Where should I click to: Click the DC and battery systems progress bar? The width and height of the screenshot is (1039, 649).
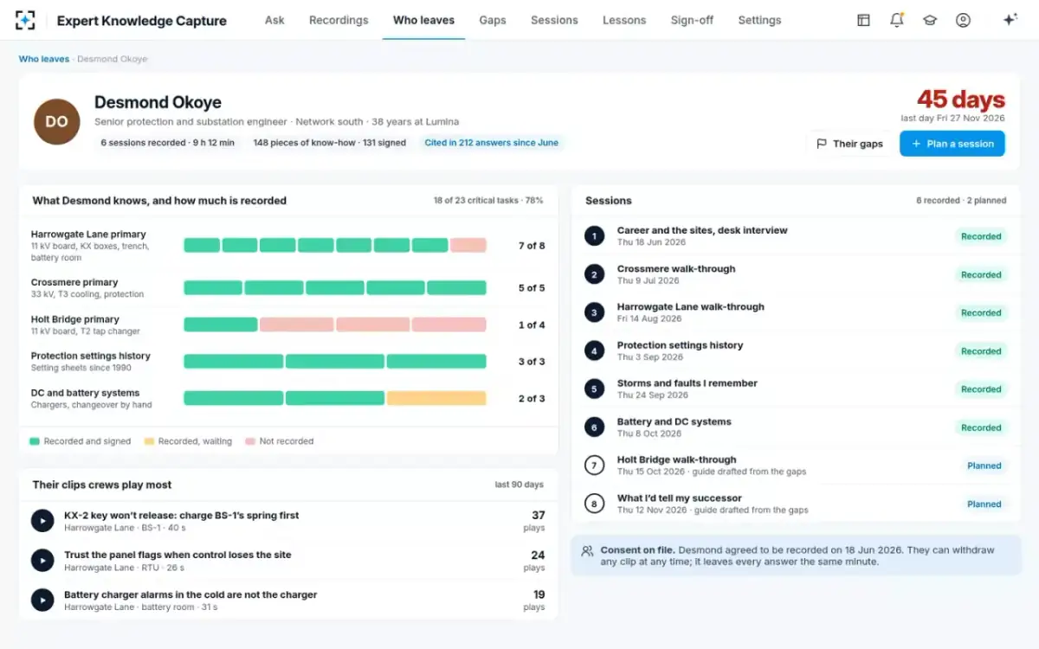pyautogui.click(x=335, y=398)
